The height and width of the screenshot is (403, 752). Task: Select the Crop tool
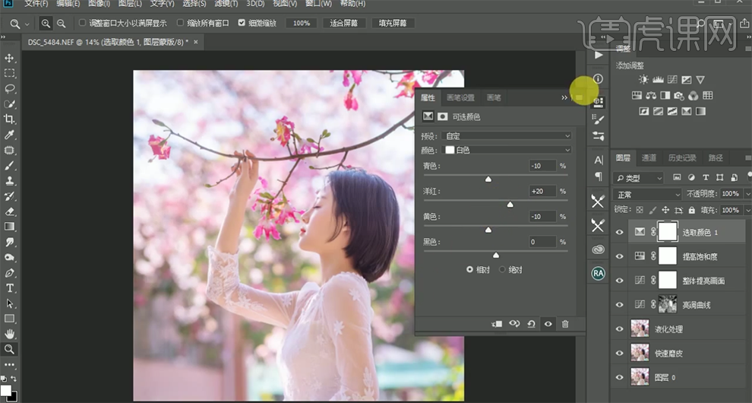(10, 119)
